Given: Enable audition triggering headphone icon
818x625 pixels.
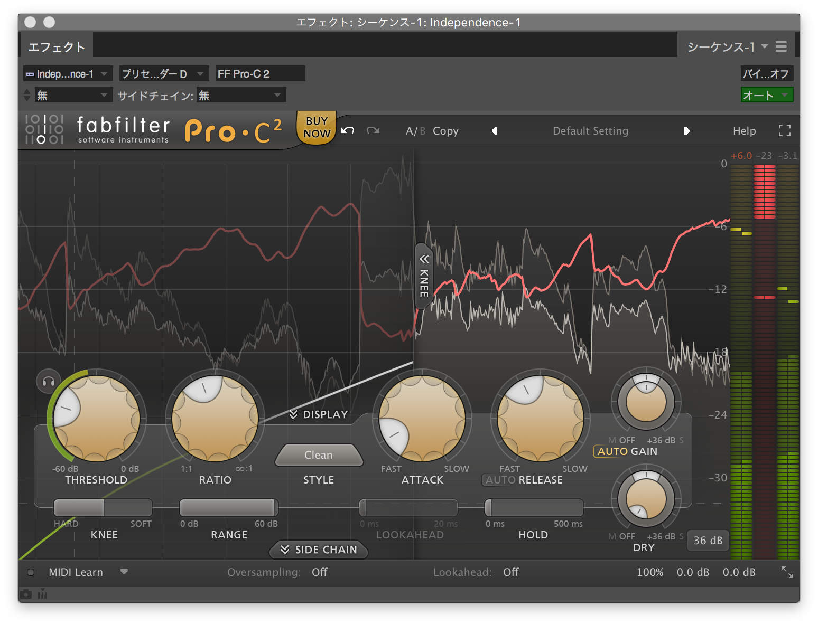Looking at the screenshot, I should tap(49, 381).
